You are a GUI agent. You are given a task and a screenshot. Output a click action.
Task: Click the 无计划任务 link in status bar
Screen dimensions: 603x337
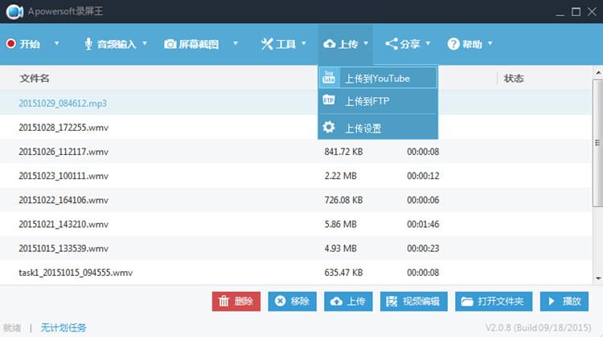click(x=64, y=328)
